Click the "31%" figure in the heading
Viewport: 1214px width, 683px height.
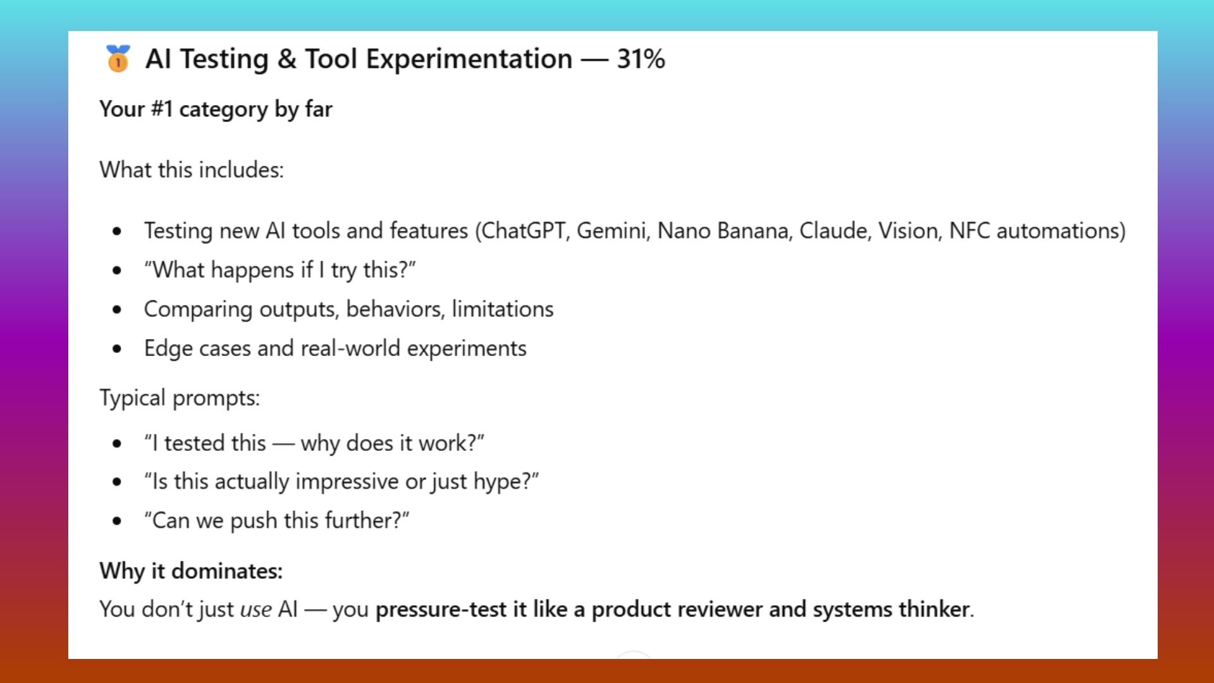(641, 59)
